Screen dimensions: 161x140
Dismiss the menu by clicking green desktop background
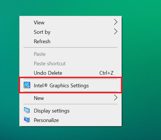(x=142, y=62)
